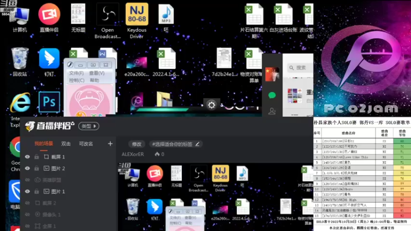Screen dimensions: 411x231
Task: Show the 全屏 1 source via eye icon
Action: pos(27,226)
